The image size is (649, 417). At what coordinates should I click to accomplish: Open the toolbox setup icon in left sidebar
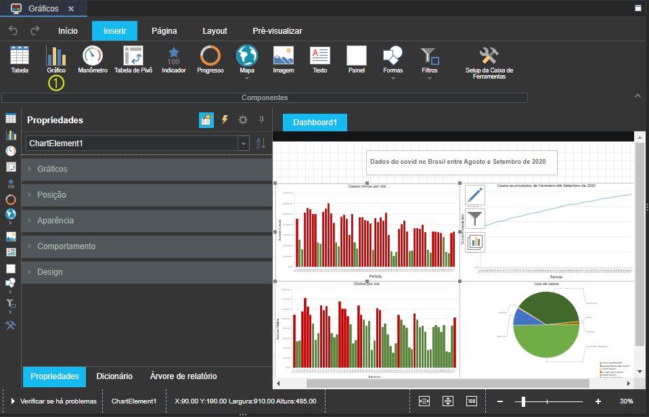11,325
